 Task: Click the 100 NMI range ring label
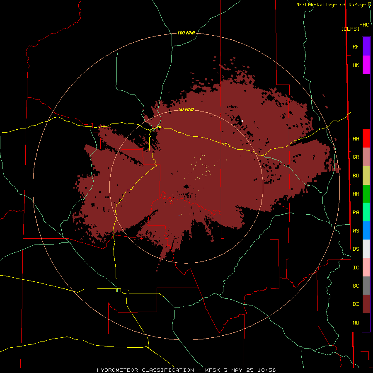point(186,33)
